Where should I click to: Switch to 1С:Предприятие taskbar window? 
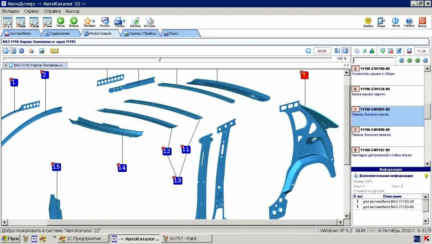[83, 239]
